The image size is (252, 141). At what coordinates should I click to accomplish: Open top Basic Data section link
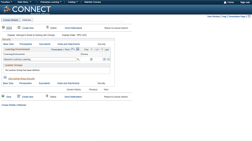click(9, 44)
